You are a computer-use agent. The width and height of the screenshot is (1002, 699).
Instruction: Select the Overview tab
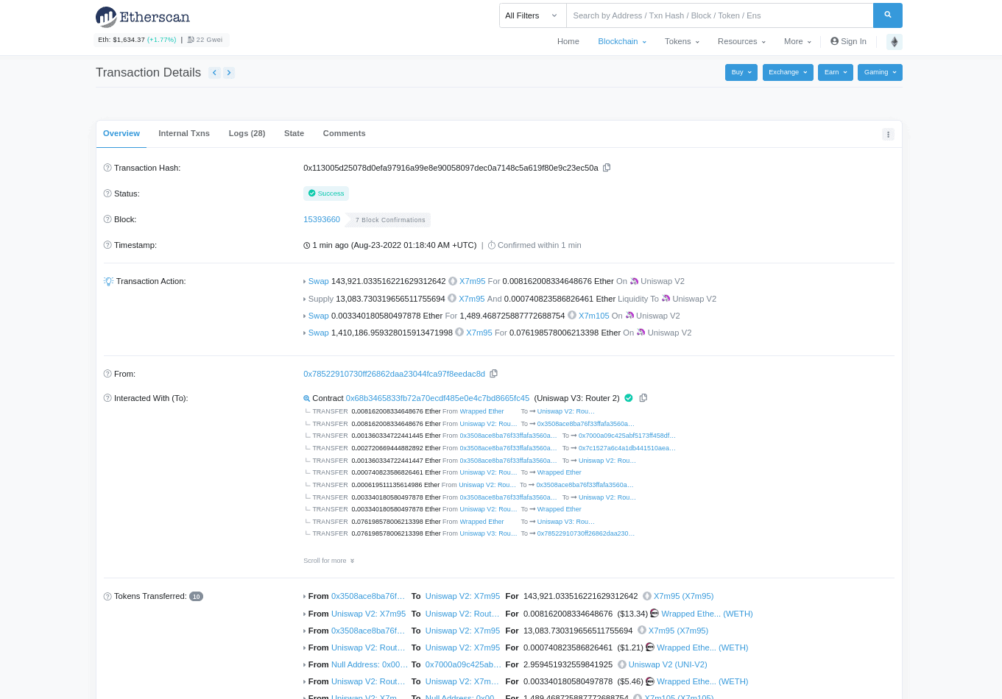pos(121,133)
